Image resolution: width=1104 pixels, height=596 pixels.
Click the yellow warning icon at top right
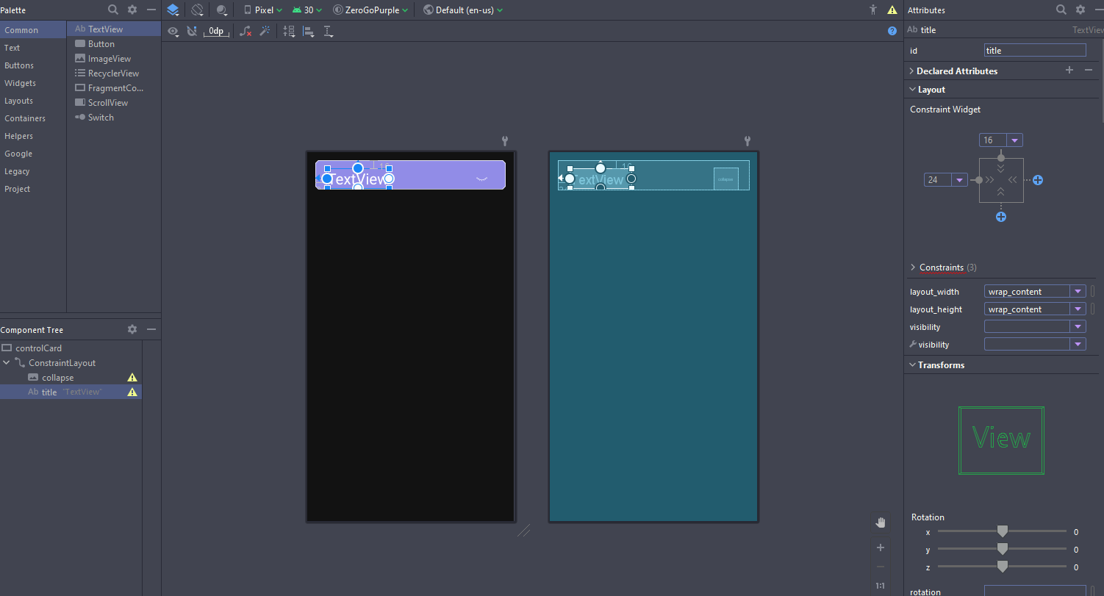click(892, 10)
